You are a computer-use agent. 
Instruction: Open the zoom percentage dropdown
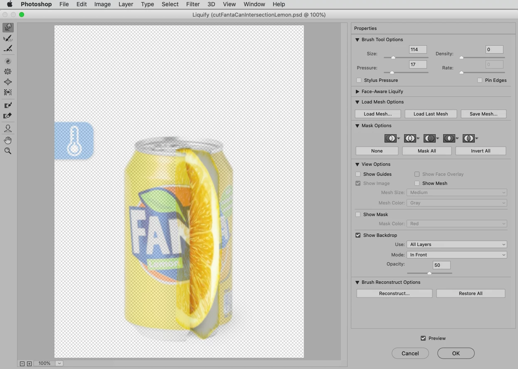pyautogui.click(x=59, y=364)
